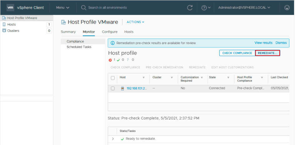Image resolution: width=295 pixels, height=145 pixels.
Task: Dismiss the pre-check notification
Action: [281, 43]
